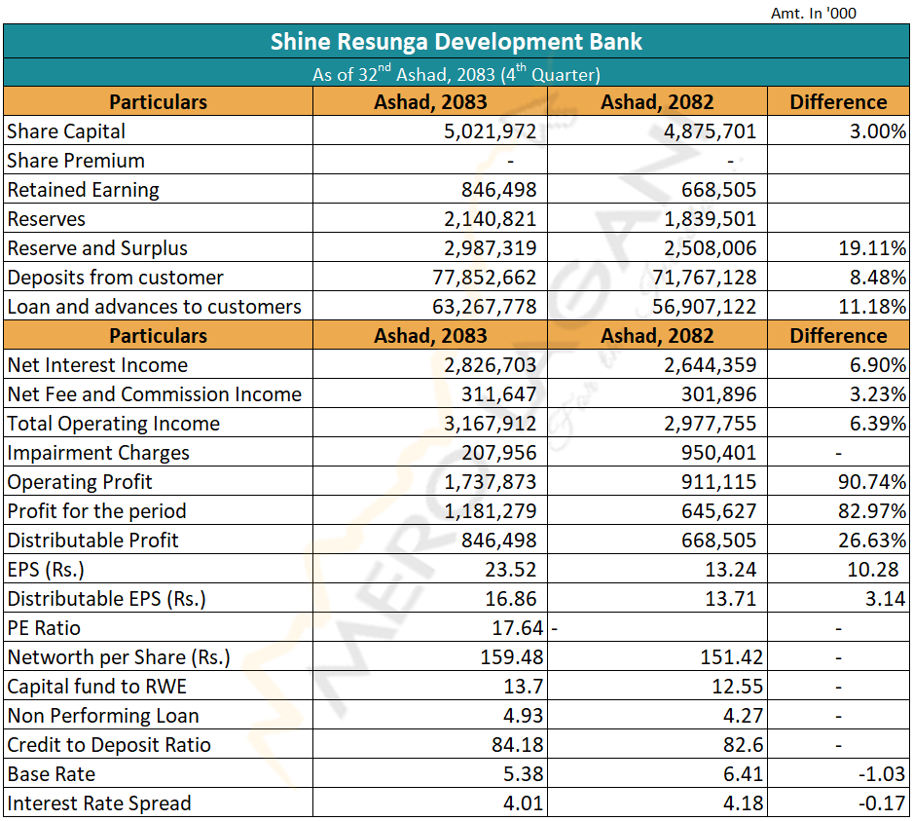Select the Retained Earning label
This screenshot has height=821, width=913.
[83, 189]
